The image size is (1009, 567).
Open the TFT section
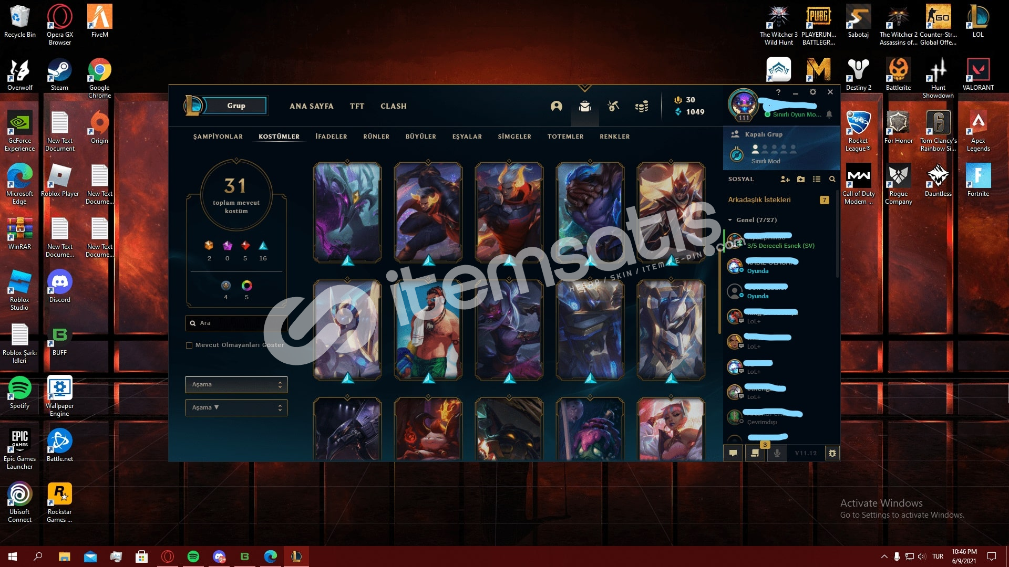(357, 106)
